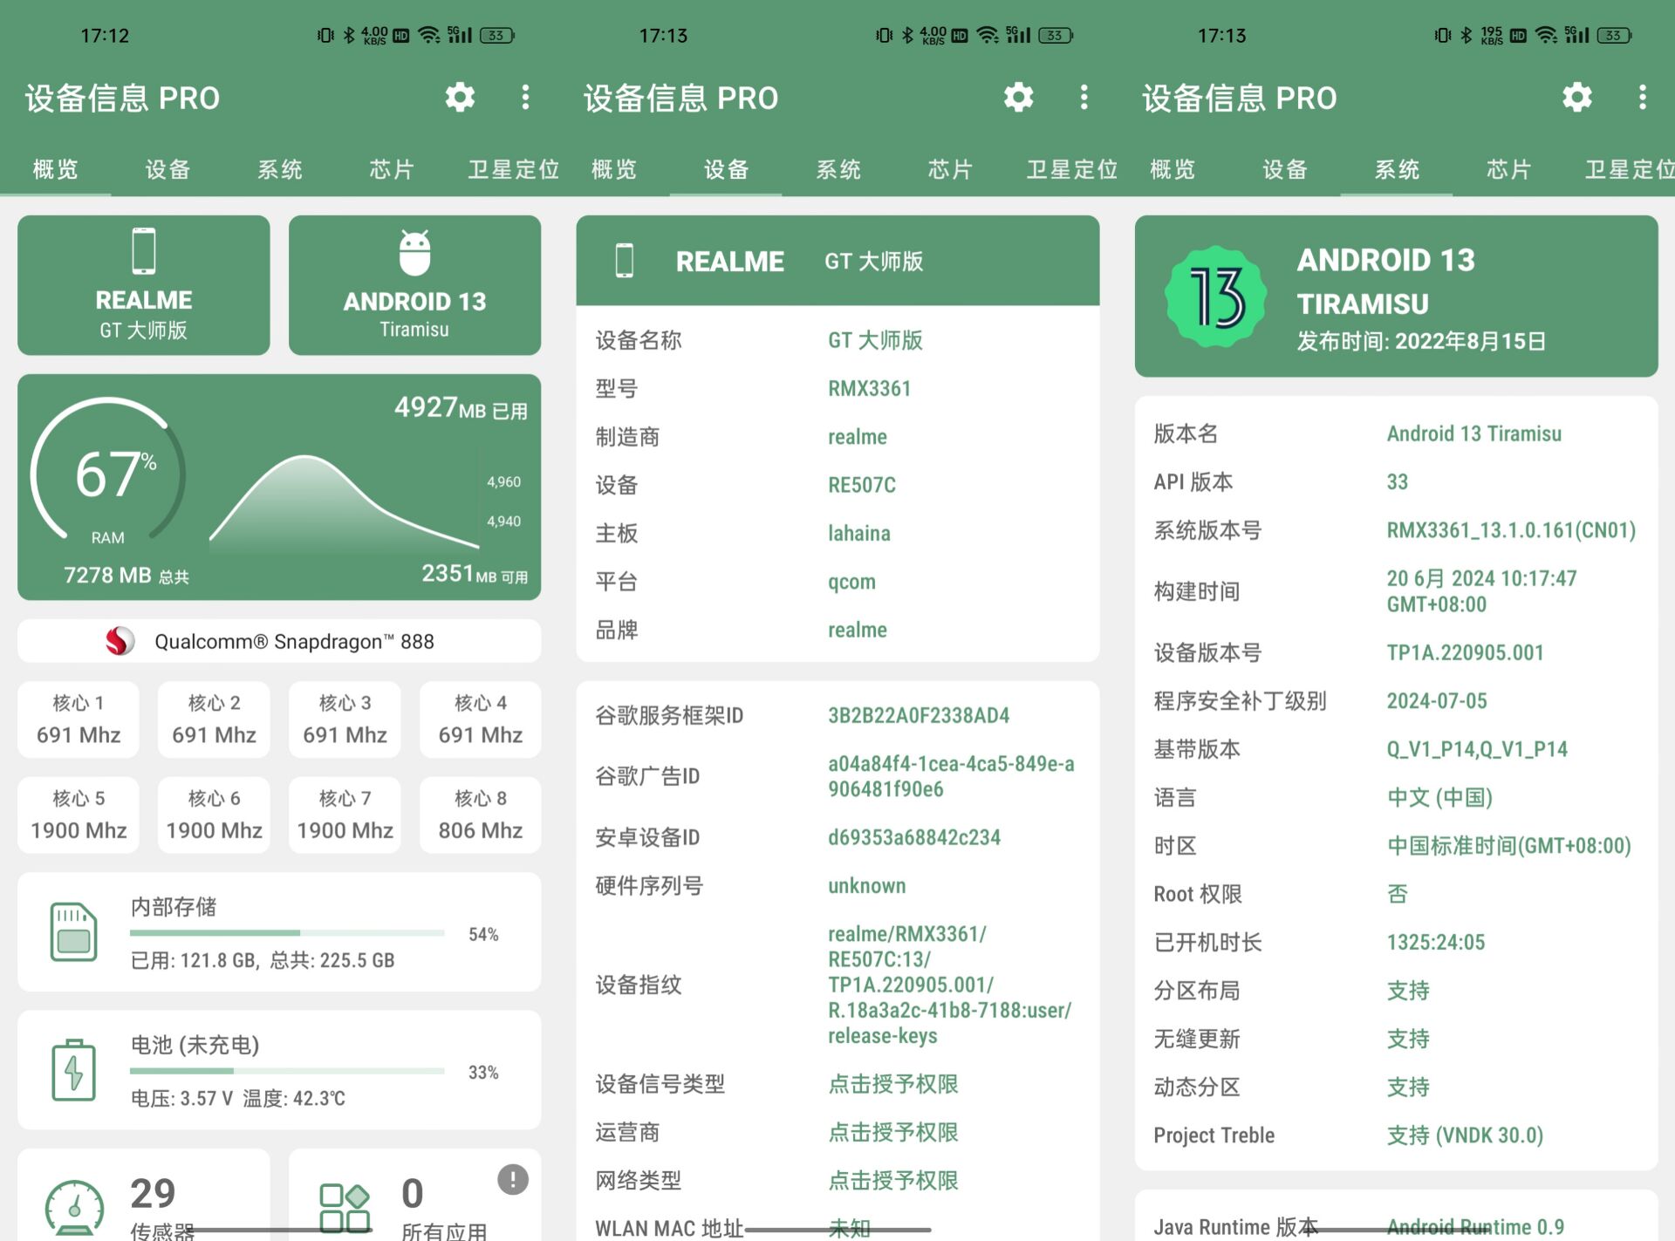Grant permission for 设备信号类型
This screenshot has height=1241, width=1675.
tap(893, 1084)
